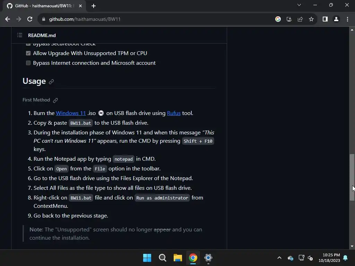Toggle the browser side panel icon
The height and width of the screenshot is (266, 355).
point(325,19)
